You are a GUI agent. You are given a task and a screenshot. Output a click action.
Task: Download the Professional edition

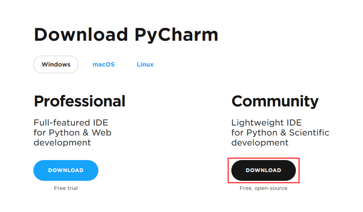tap(66, 170)
